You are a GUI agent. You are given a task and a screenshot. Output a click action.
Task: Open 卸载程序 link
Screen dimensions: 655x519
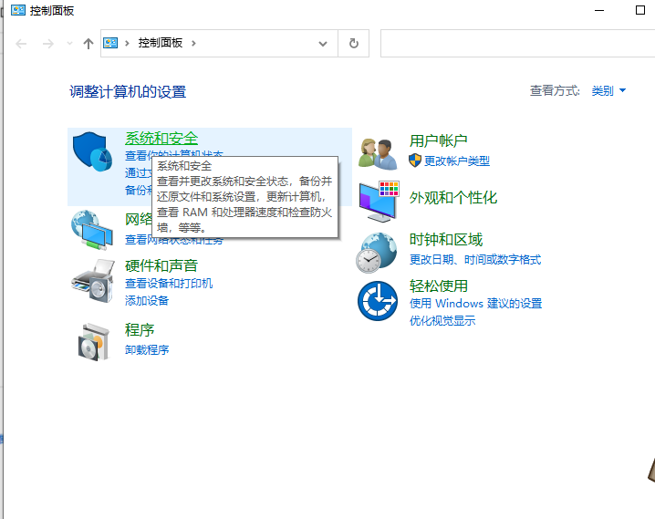pos(147,350)
